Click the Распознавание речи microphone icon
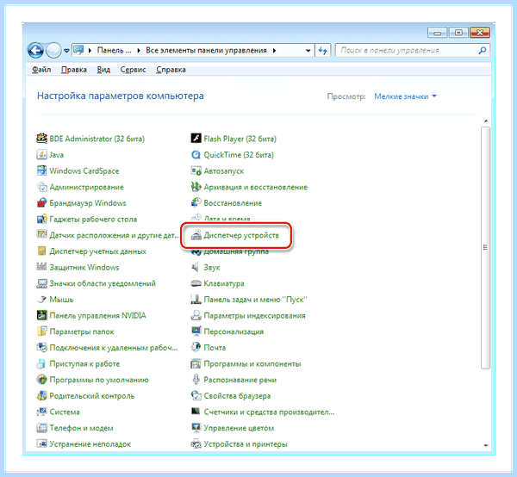This screenshot has width=517, height=477. point(196,380)
